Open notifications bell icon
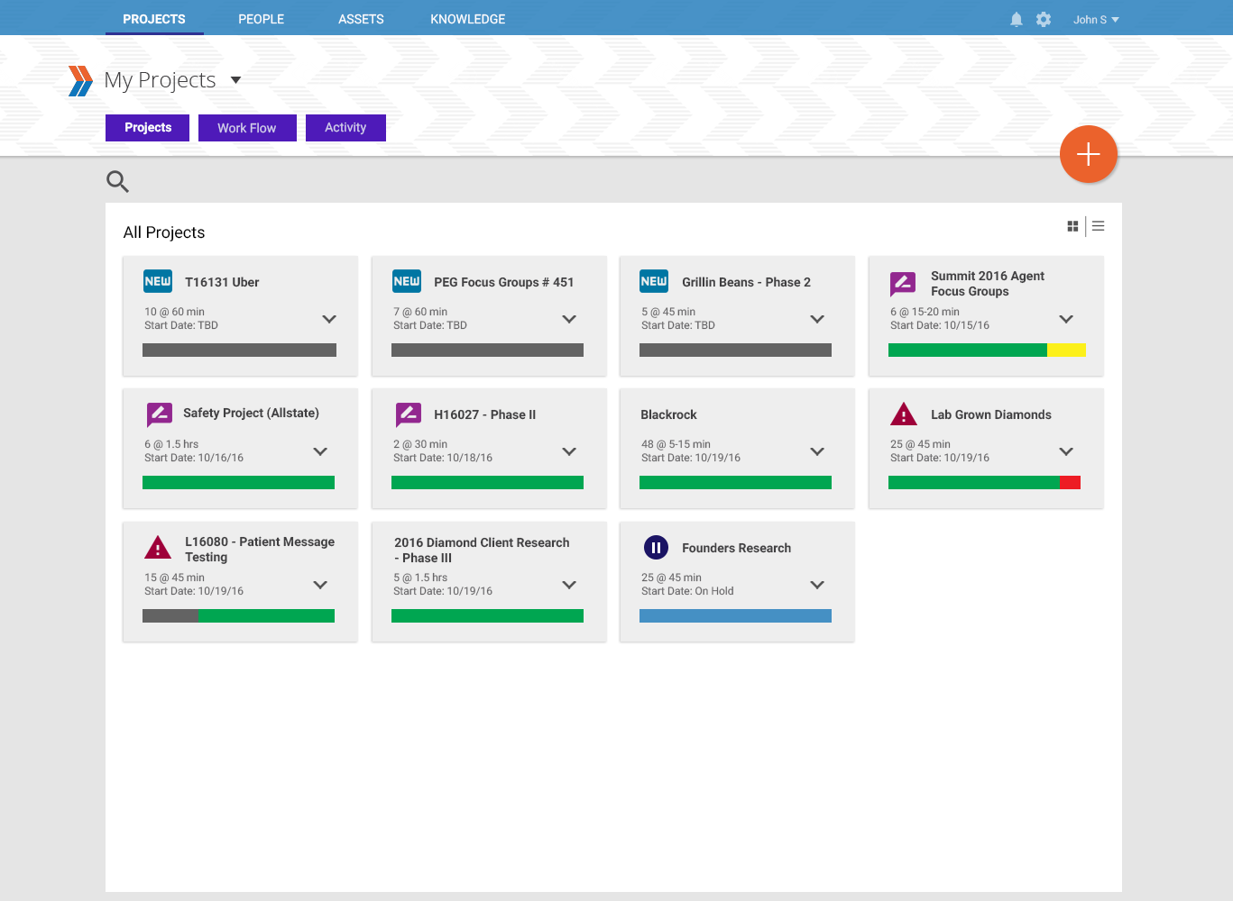This screenshot has width=1233, height=901. 1016,19
